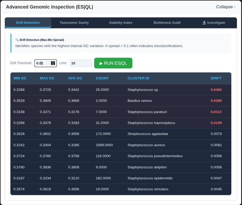The height and width of the screenshot is (205, 242).
Task: Click the drift description text about GC variation
Action: click(99, 46)
